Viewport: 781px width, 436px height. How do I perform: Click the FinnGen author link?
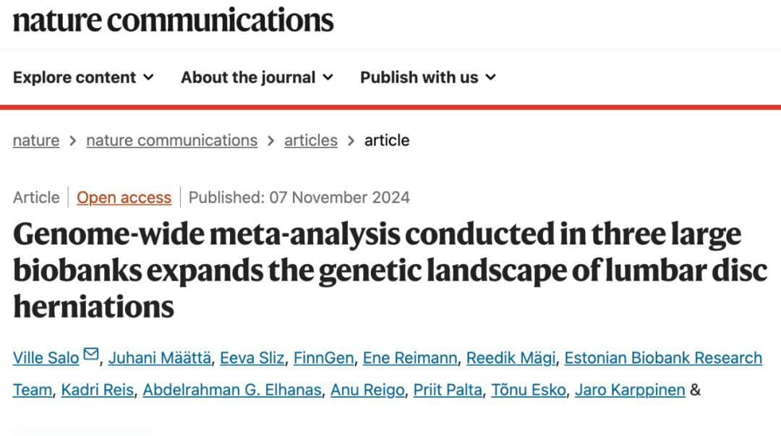pyautogui.click(x=323, y=358)
